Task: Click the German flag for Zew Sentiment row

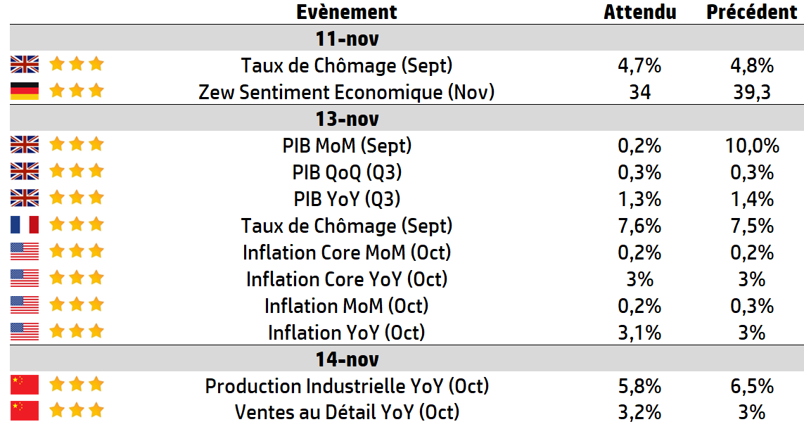Action: pos(25,91)
